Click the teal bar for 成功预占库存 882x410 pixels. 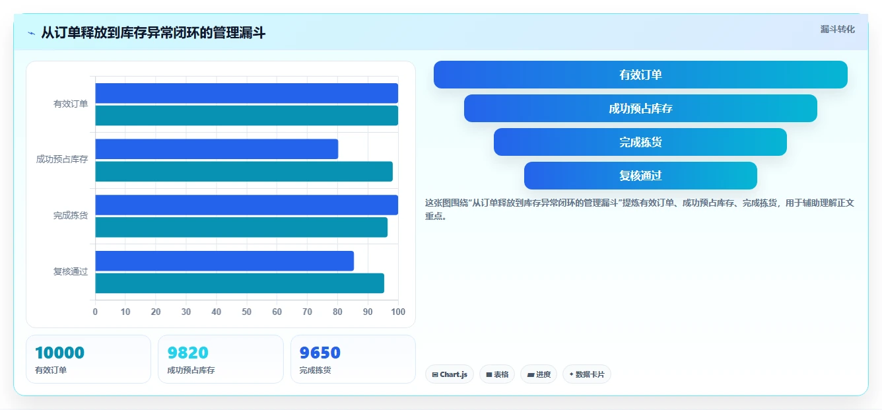[244, 172]
